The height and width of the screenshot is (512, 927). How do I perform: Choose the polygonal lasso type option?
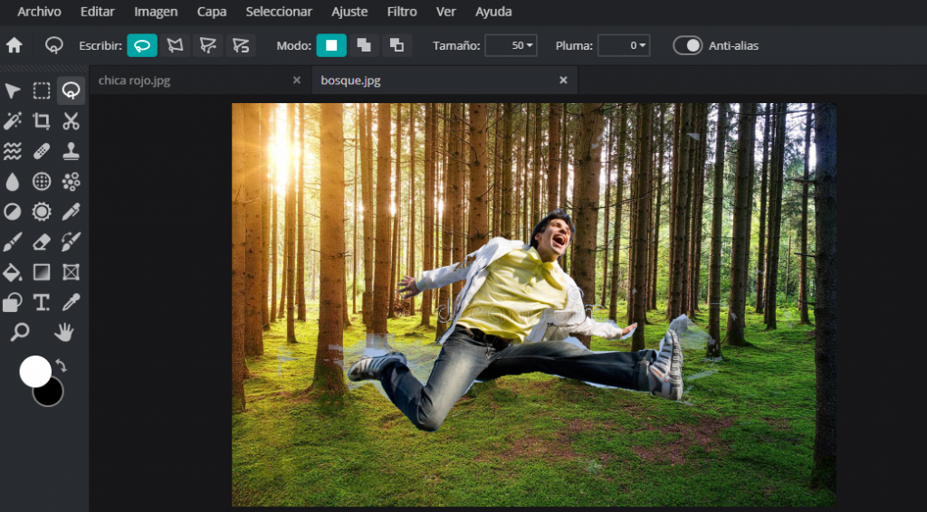[175, 45]
